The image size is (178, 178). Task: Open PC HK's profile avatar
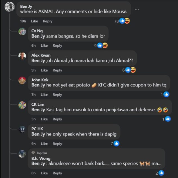(x=22, y=130)
